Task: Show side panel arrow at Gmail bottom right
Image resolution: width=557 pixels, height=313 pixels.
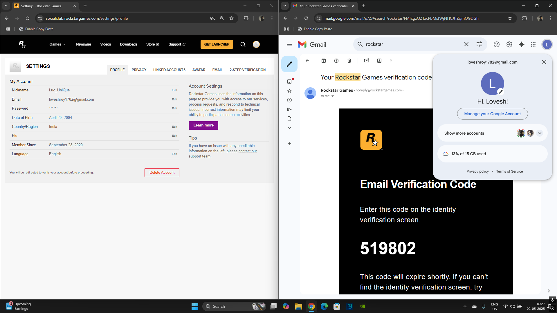Action: (549, 291)
